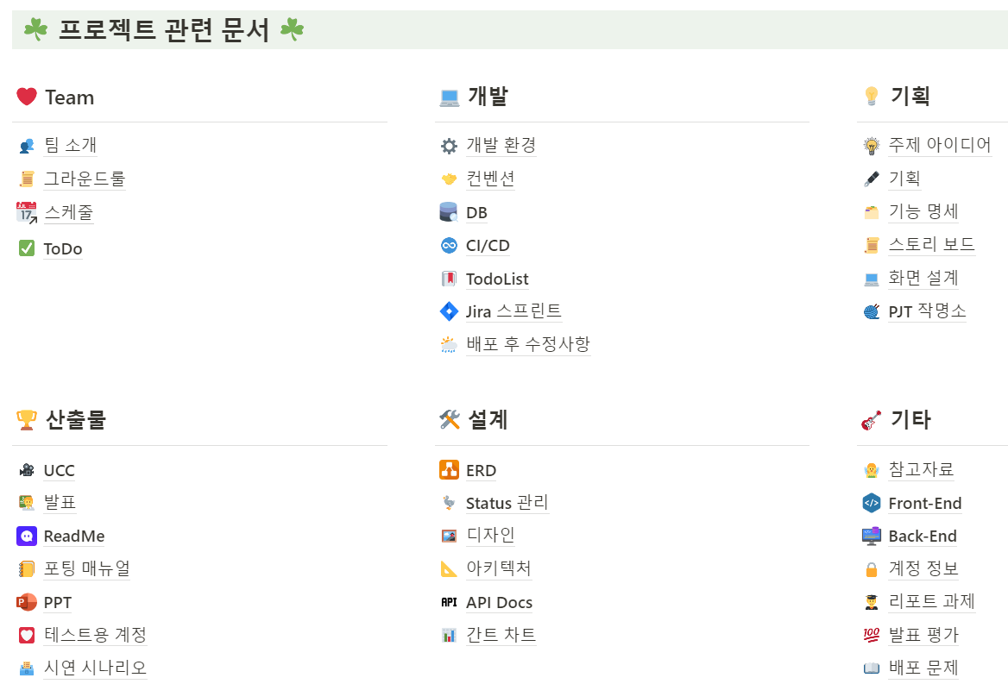The width and height of the screenshot is (1008, 684).
Task: Open the Back-End page
Action: coord(923,536)
